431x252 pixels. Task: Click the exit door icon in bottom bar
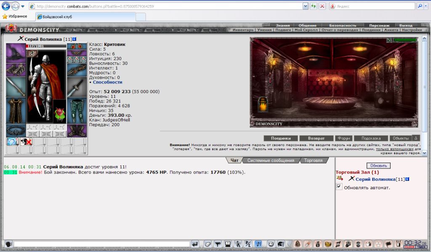coord(399,244)
